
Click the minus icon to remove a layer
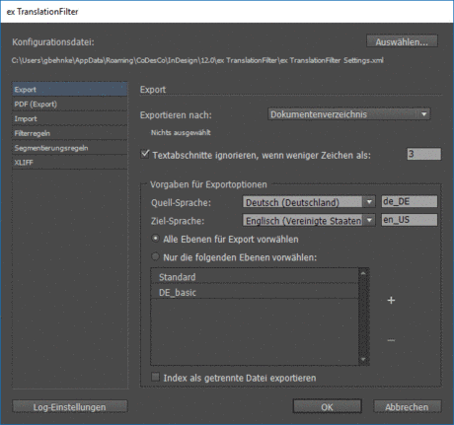click(391, 340)
